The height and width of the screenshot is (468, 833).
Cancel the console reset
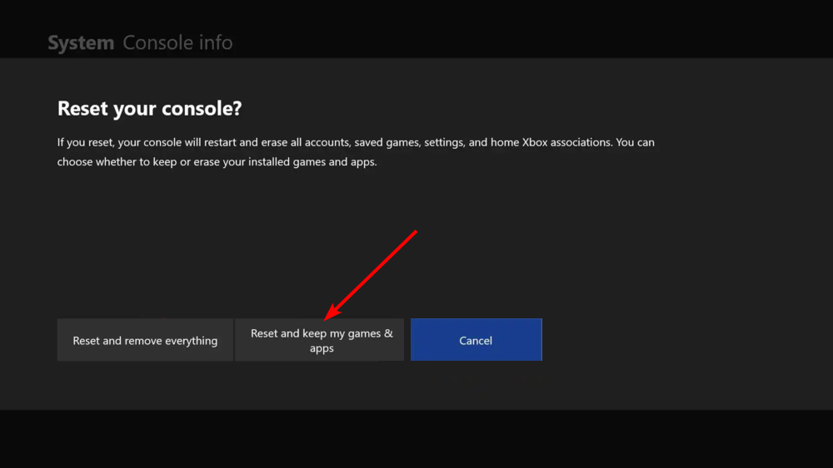click(x=476, y=340)
